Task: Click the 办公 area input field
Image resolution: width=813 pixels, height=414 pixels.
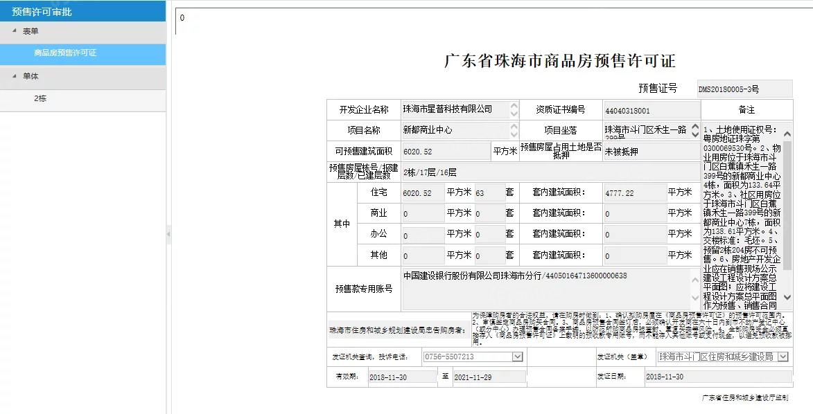Action: (423, 235)
